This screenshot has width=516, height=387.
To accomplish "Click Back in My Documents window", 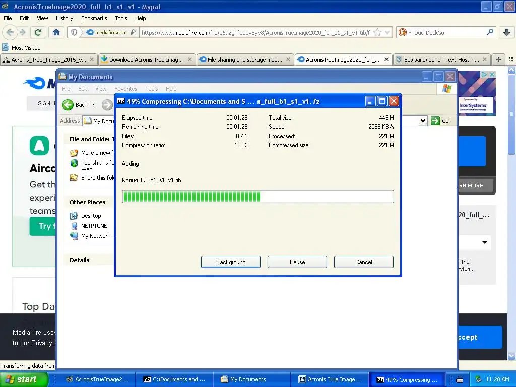I will (x=76, y=105).
